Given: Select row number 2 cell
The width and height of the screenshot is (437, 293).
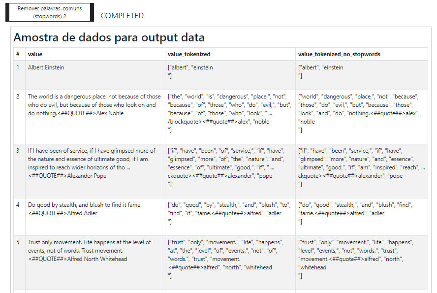Looking at the screenshot, I should (x=19, y=117).
